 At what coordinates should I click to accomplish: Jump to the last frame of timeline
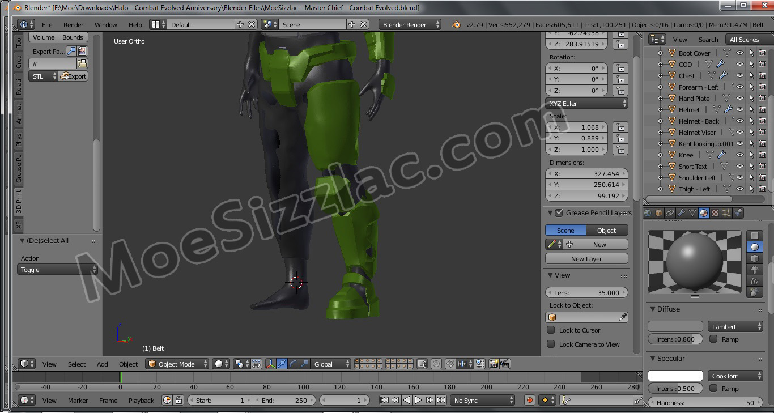coord(441,400)
